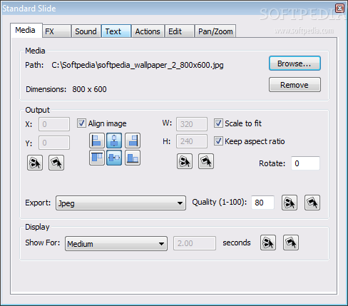
Task: Switch to the FX tab
Action: tap(57, 31)
